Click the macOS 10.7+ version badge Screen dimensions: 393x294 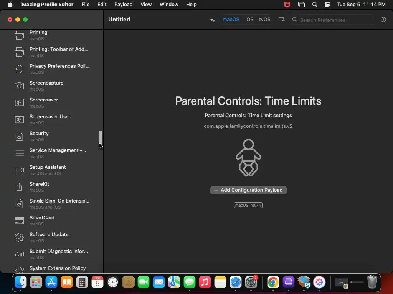click(248, 205)
